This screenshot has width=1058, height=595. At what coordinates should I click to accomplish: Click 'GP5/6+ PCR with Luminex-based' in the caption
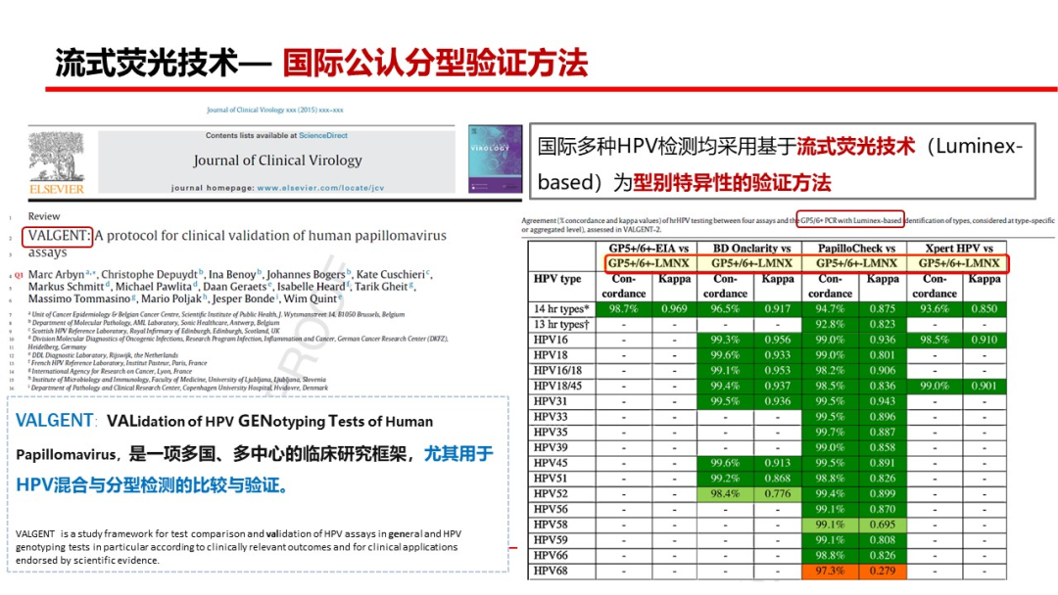pos(851,220)
